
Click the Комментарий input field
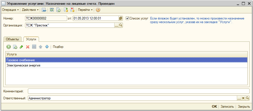click(138, 91)
